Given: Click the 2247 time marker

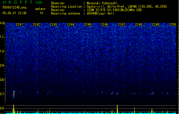Looking at the screenshot, I should [122, 25].
